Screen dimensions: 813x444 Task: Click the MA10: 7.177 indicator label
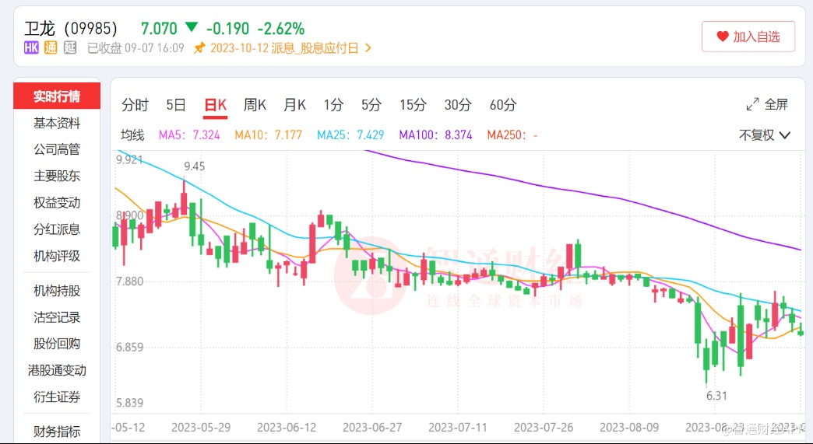268,135
